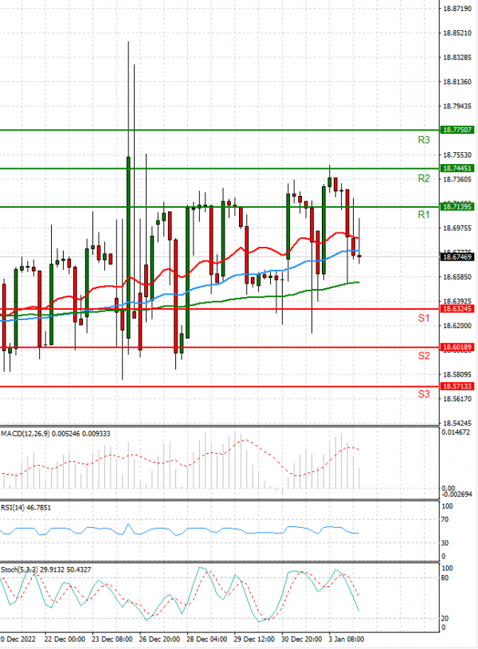Click the 18.65850 price scale value
478x649 pixels.
(457, 277)
